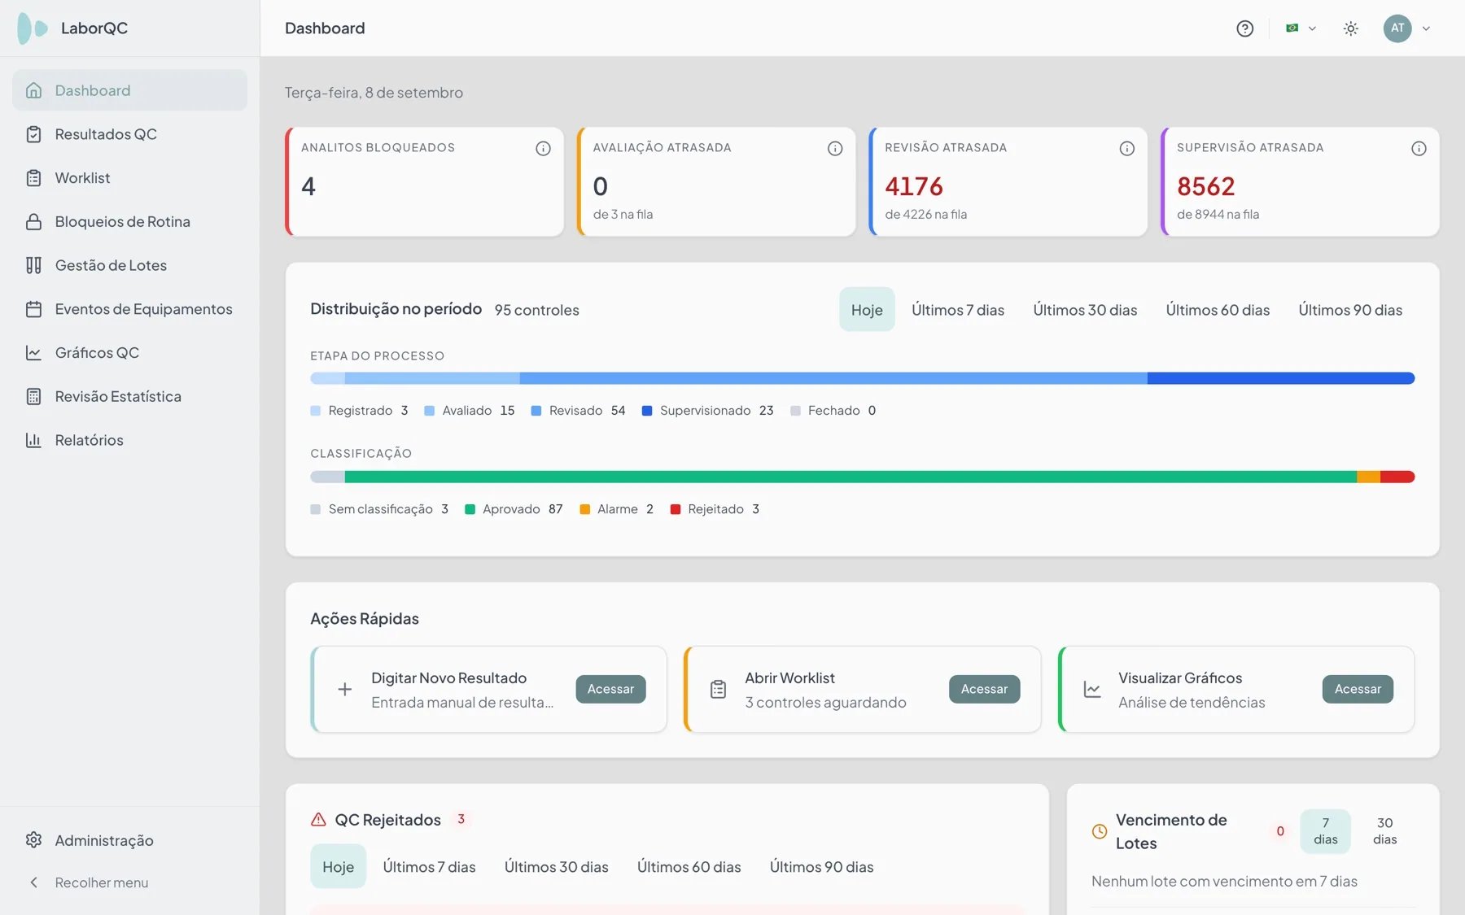Click the Revisado legend color swatch
This screenshot has width=1465, height=915.
[x=536, y=411]
